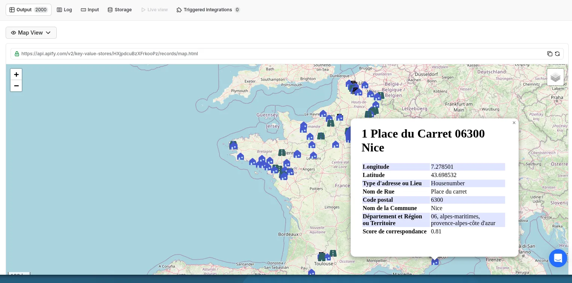Expand the Map View dropdown

pyautogui.click(x=31, y=33)
